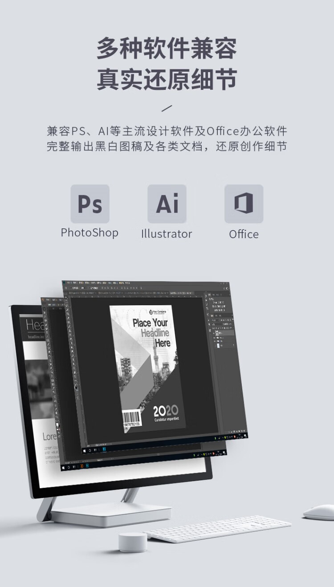Viewport: 334px width, 587px height.
Task: Click the barcode on the poster canvas
Action: pyautogui.click(x=131, y=419)
